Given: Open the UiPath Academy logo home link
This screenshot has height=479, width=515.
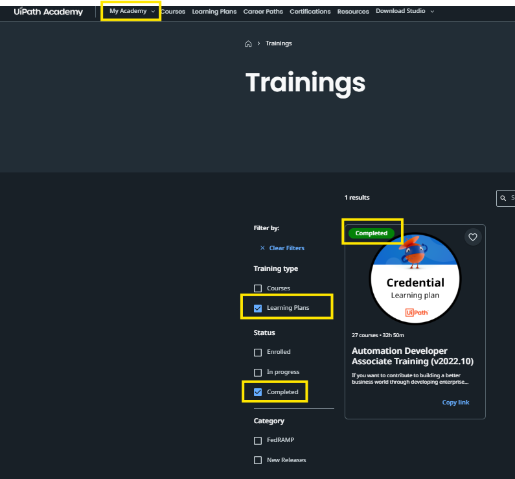Looking at the screenshot, I should tap(48, 12).
